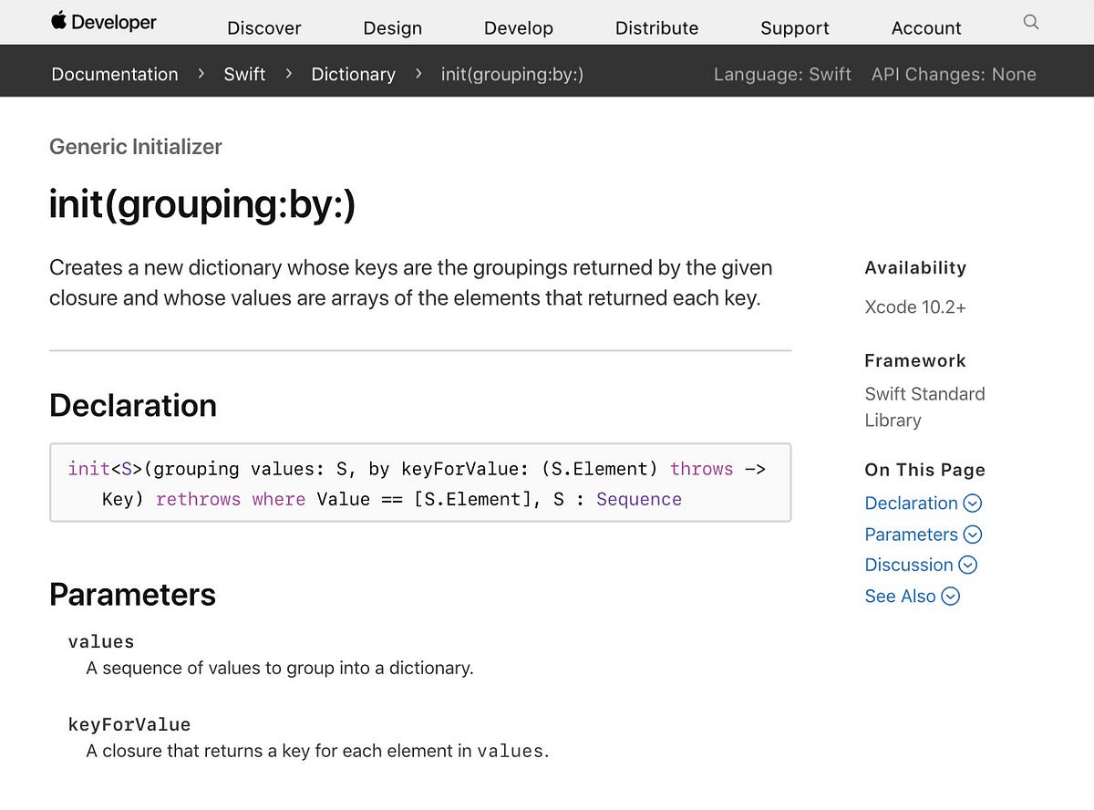Click the Apple logo in the navigation bar
This screenshot has width=1094, height=810.
57,22
